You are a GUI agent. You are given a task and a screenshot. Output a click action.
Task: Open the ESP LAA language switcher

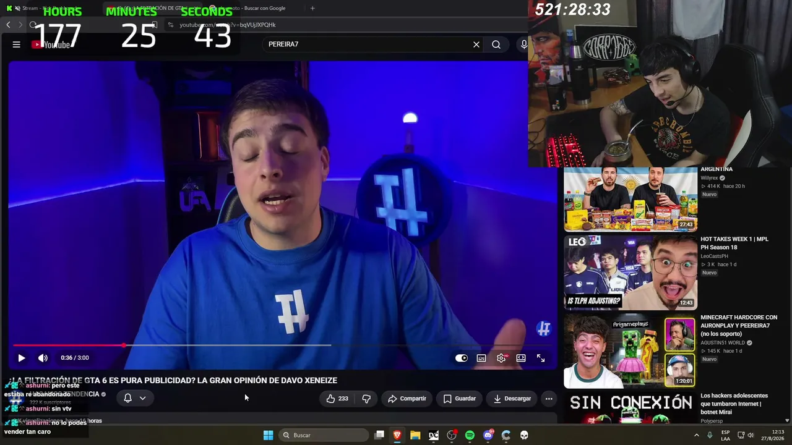click(x=725, y=435)
